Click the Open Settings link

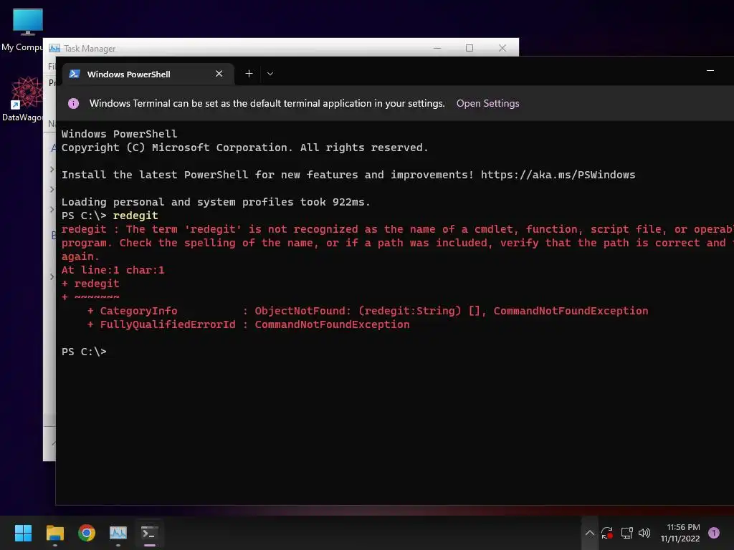(487, 103)
